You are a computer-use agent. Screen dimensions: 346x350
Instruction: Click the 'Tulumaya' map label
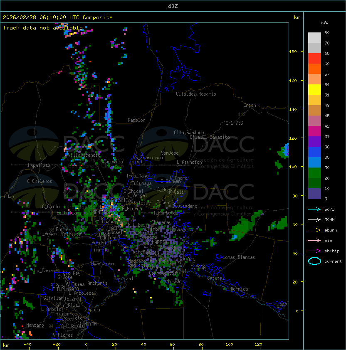click(142, 183)
